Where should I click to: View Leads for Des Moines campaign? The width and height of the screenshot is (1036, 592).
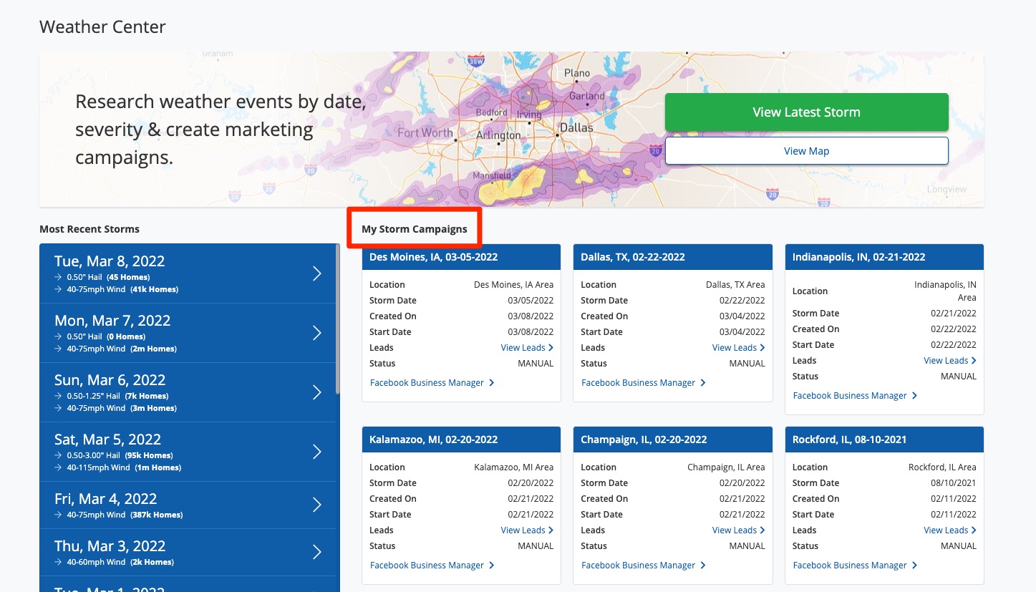(x=526, y=348)
